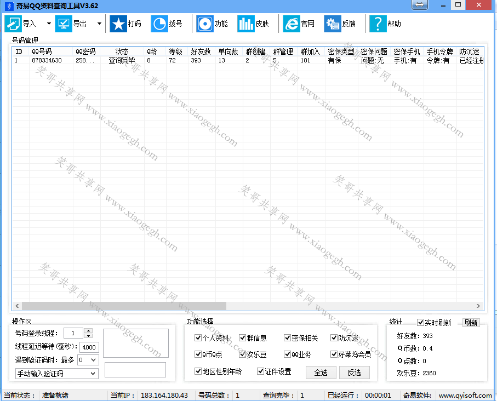Viewport: 497px width, 401px height.
Task: Click the 密保手机 column header
Action: coord(407,51)
